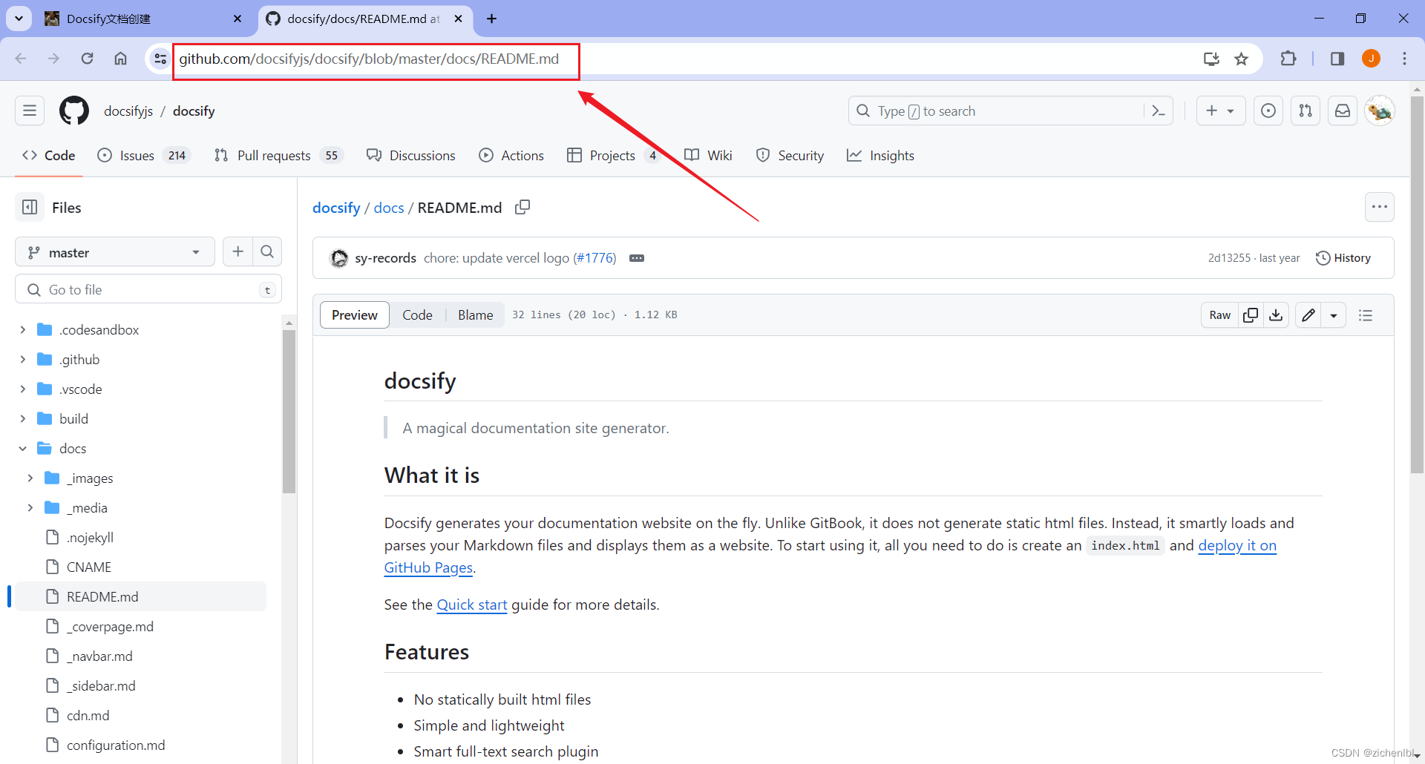Viewport: 1425px width, 764px height.
Task: Switch to Blame view of file
Action: coord(475,315)
